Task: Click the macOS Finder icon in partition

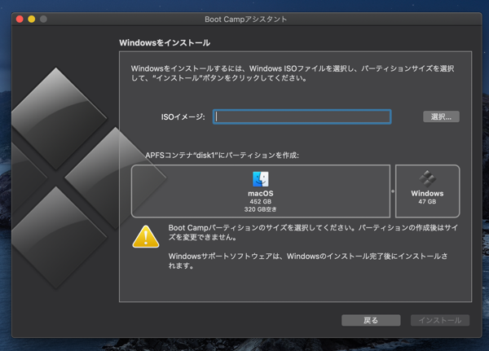Action: pyautogui.click(x=261, y=179)
